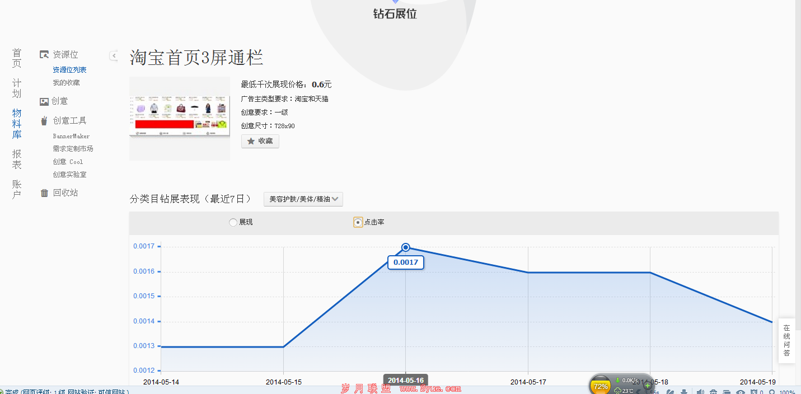This screenshot has height=394, width=801.
Task: Click the 资源位 section icon
Action: [44, 55]
